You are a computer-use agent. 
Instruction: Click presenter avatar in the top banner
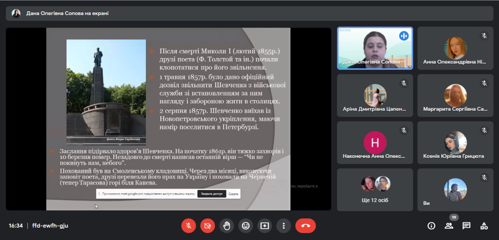click(16, 13)
